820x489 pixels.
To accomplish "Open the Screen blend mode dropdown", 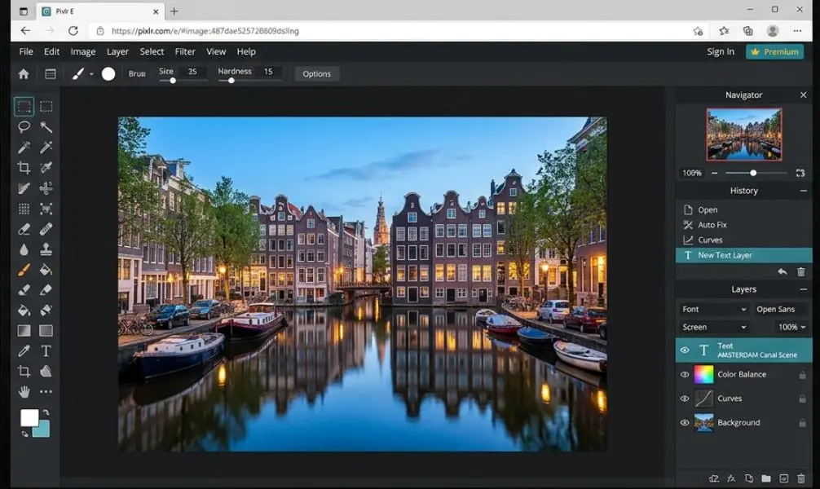I will click(x=714, y=327).
